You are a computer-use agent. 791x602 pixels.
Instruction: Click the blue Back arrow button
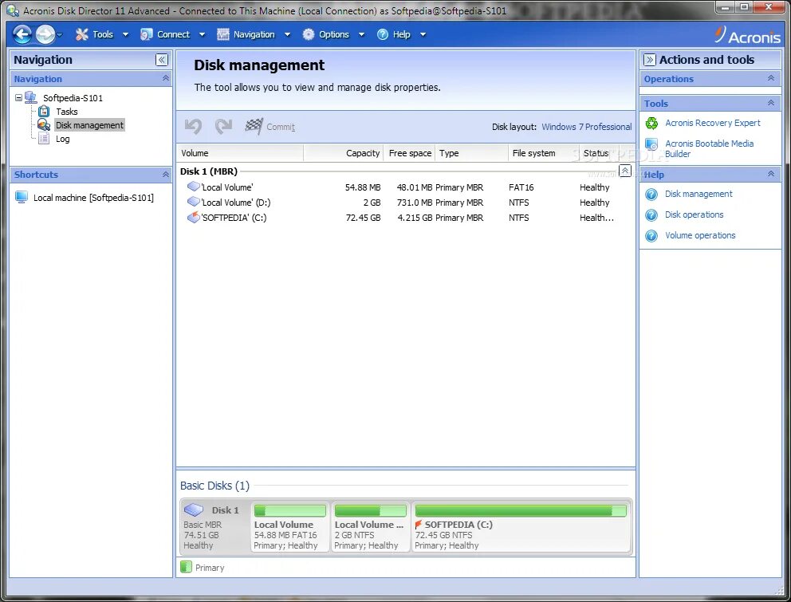point(22,34)
